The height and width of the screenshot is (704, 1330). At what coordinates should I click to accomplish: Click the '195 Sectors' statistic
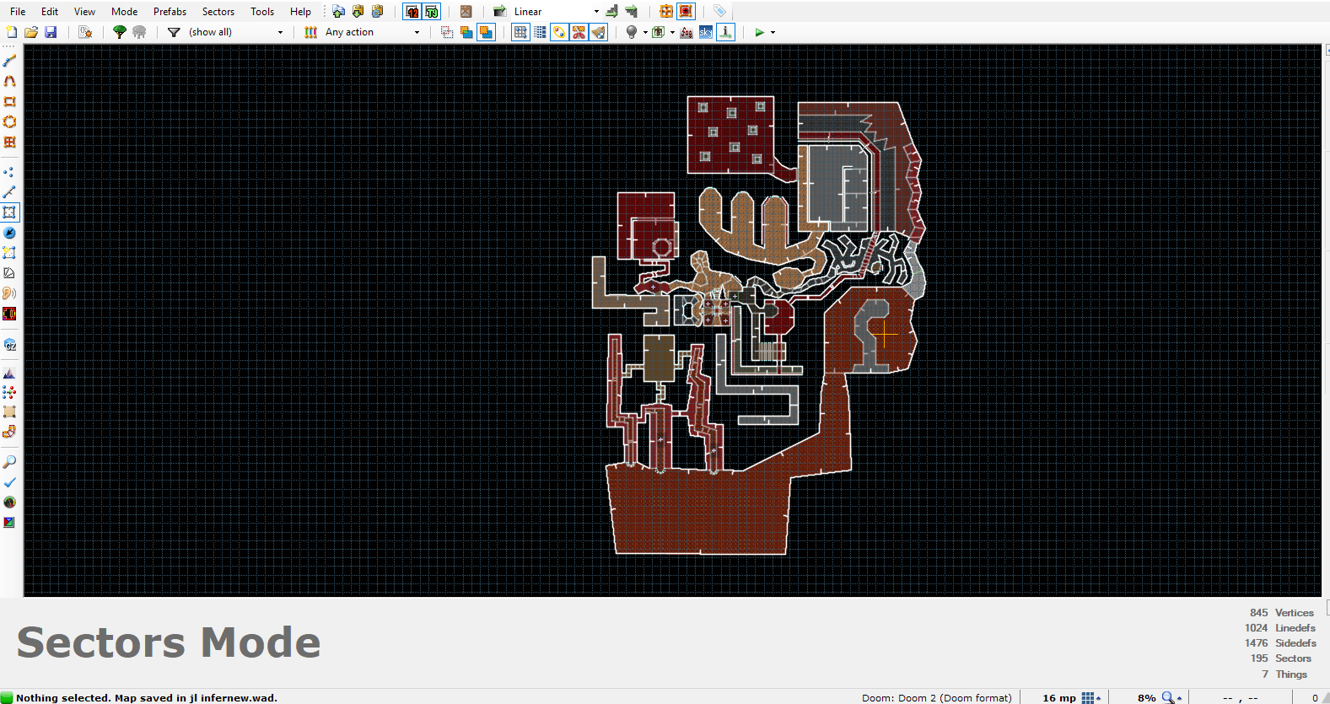(1280, 658)
